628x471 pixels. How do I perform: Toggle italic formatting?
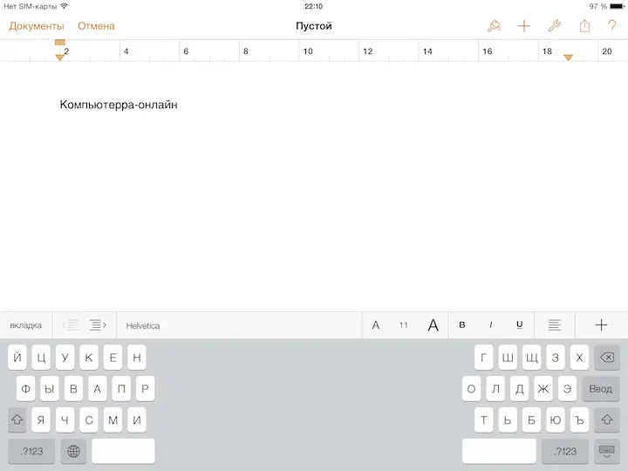click(490, 324)
